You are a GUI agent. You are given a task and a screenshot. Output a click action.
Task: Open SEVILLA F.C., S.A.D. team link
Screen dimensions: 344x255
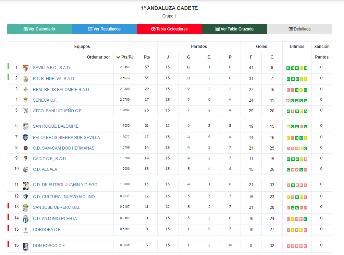tap(52, 68)
